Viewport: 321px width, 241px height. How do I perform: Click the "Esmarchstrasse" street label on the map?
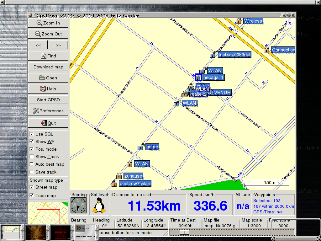pyautogui.click(x=124, y=87)
